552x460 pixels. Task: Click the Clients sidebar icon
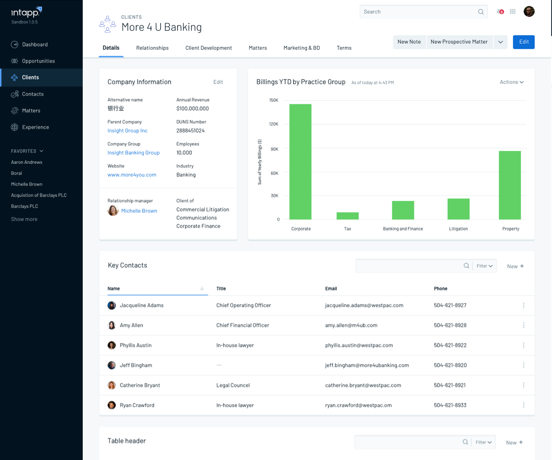point(14,78)
